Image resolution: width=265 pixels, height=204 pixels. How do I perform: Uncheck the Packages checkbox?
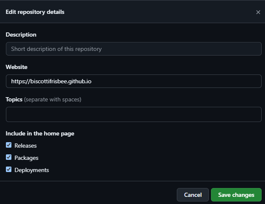[9, 157]
